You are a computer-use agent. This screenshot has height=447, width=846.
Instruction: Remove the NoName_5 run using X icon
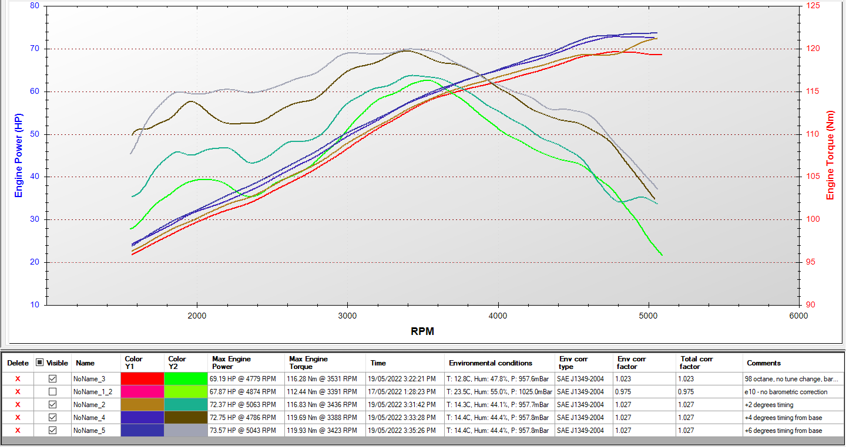tap(18, 431)
